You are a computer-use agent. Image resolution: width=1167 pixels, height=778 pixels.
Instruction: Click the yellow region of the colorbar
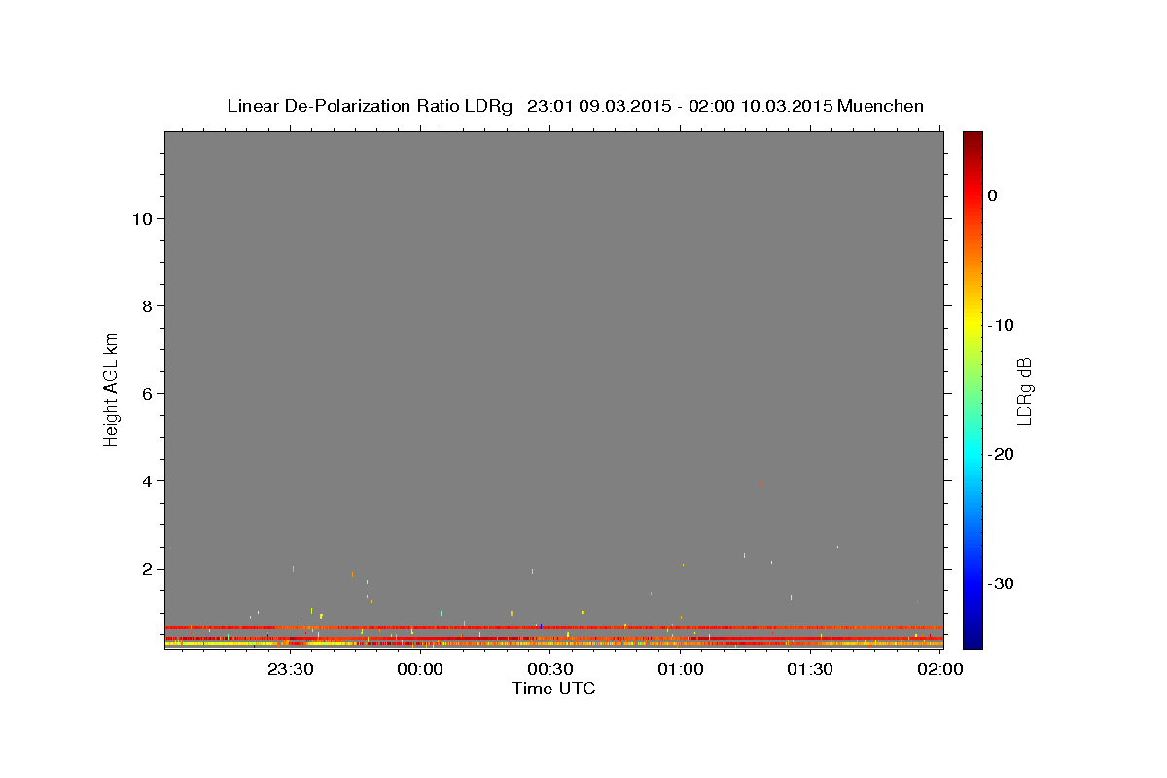point(972,325)
